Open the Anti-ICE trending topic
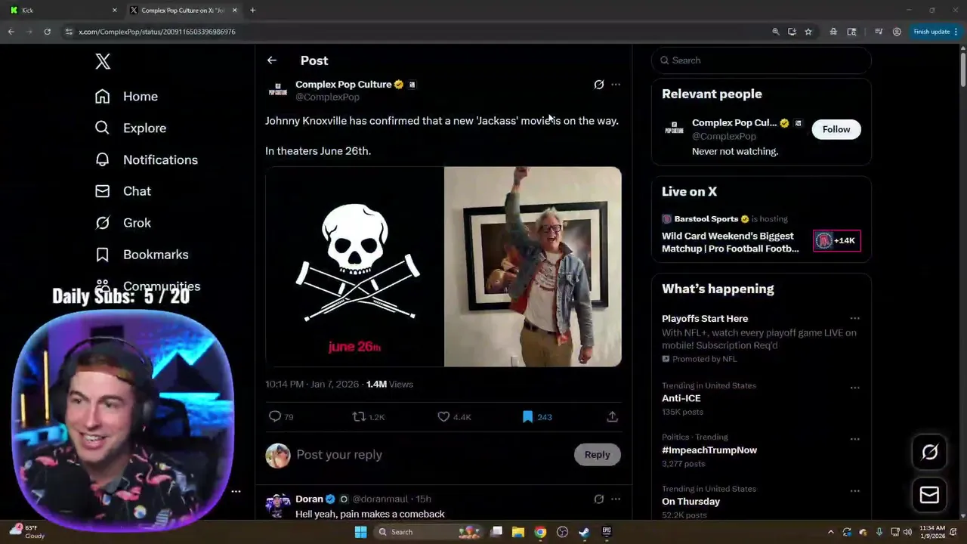 [x=681, y=398]
